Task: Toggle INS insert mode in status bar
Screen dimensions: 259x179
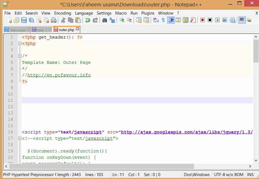Action: click(x=250, y=174)
